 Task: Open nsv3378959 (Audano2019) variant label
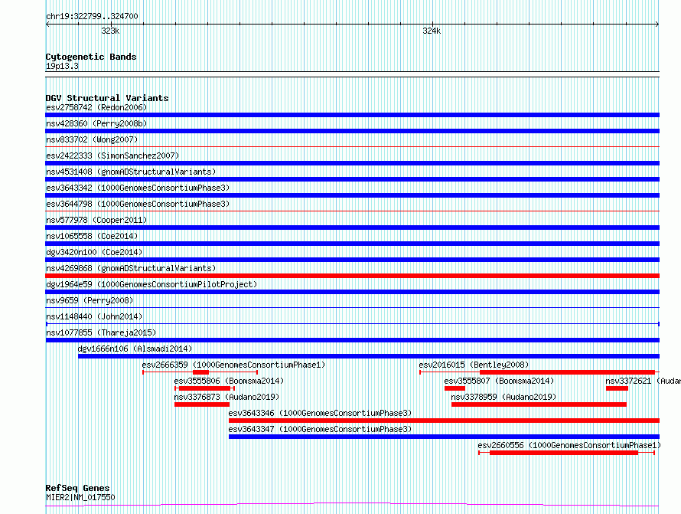[503, 397]
